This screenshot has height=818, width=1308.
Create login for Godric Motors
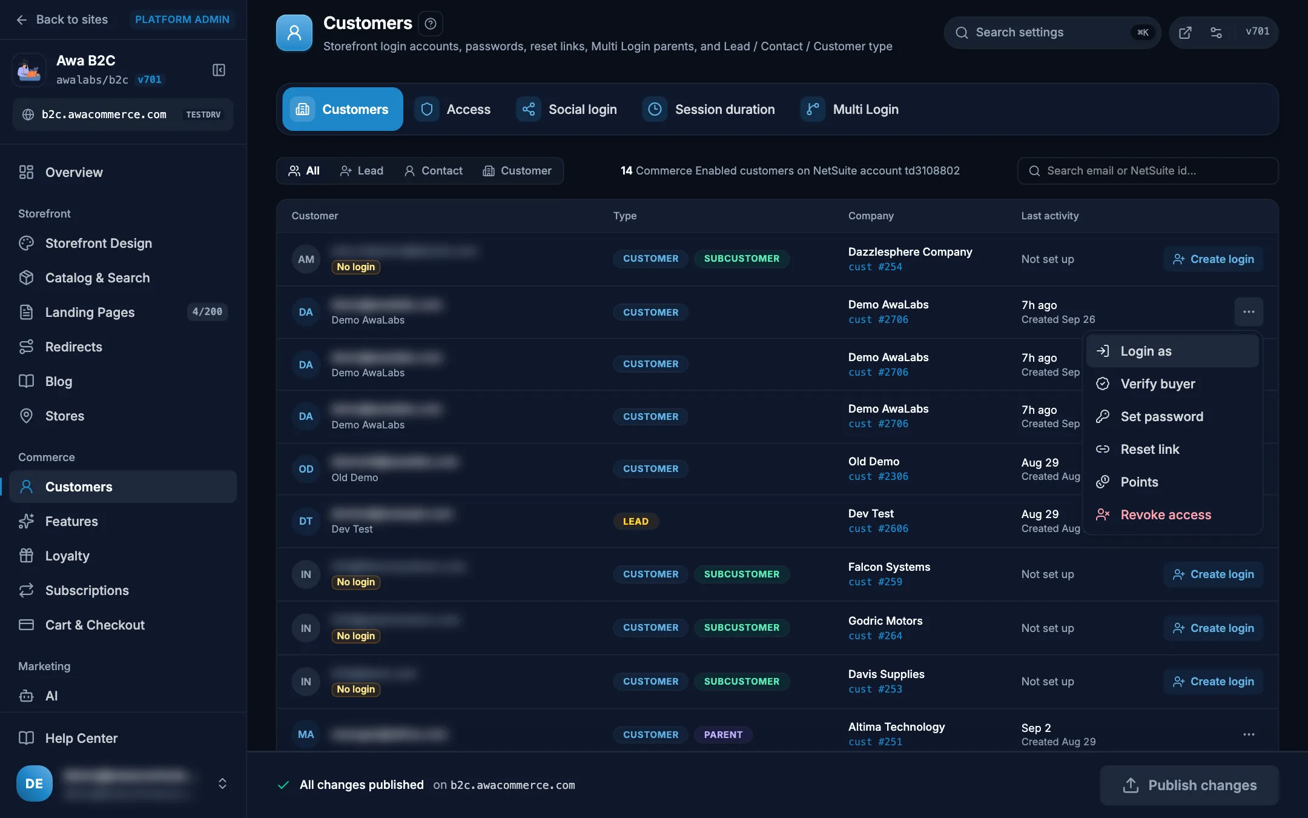coord(1213,628)
